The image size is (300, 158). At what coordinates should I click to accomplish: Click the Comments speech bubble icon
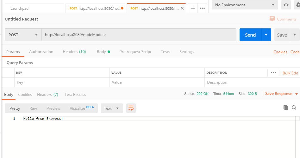tap(272, 19)
